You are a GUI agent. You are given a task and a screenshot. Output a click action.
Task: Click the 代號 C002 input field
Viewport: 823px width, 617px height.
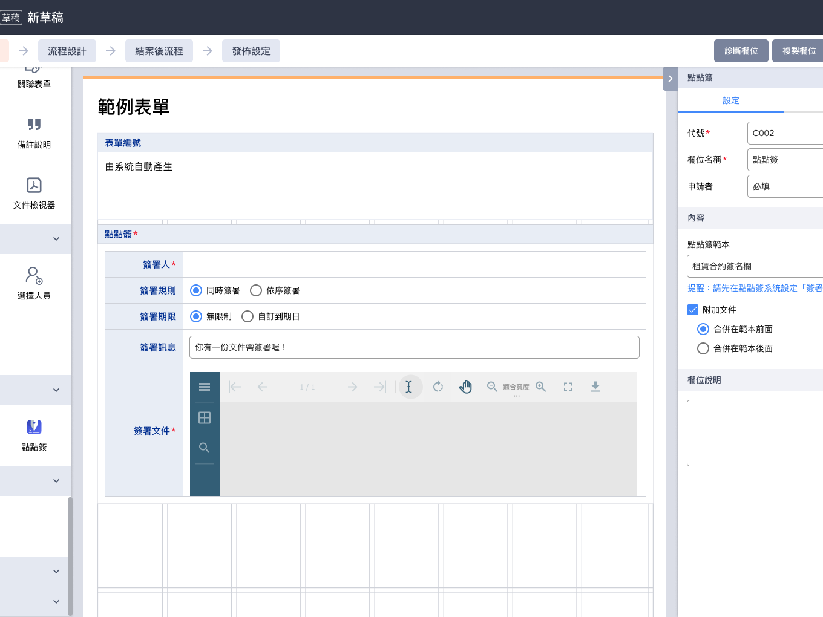785,133
